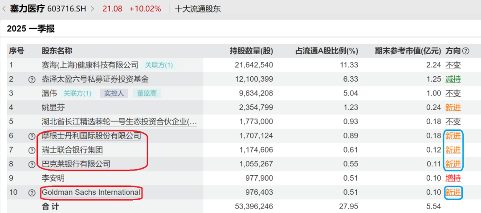The width and height of the screenshot is (481, 213).
Task: Sort by 期末参考市值(亿元) column header
Action: click(x=408, y=51)
